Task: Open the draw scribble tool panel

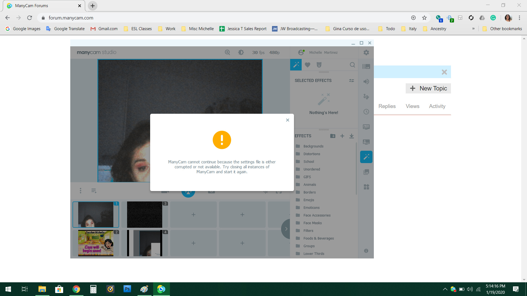Action: 366,96
